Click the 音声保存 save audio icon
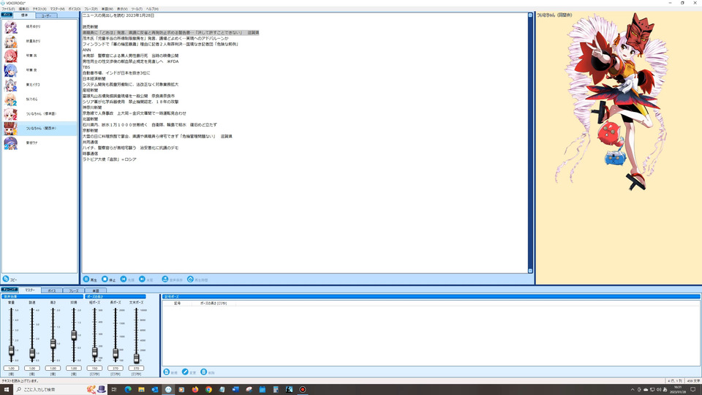This screenshot has height=395, width=702. (x=165, y=279)
